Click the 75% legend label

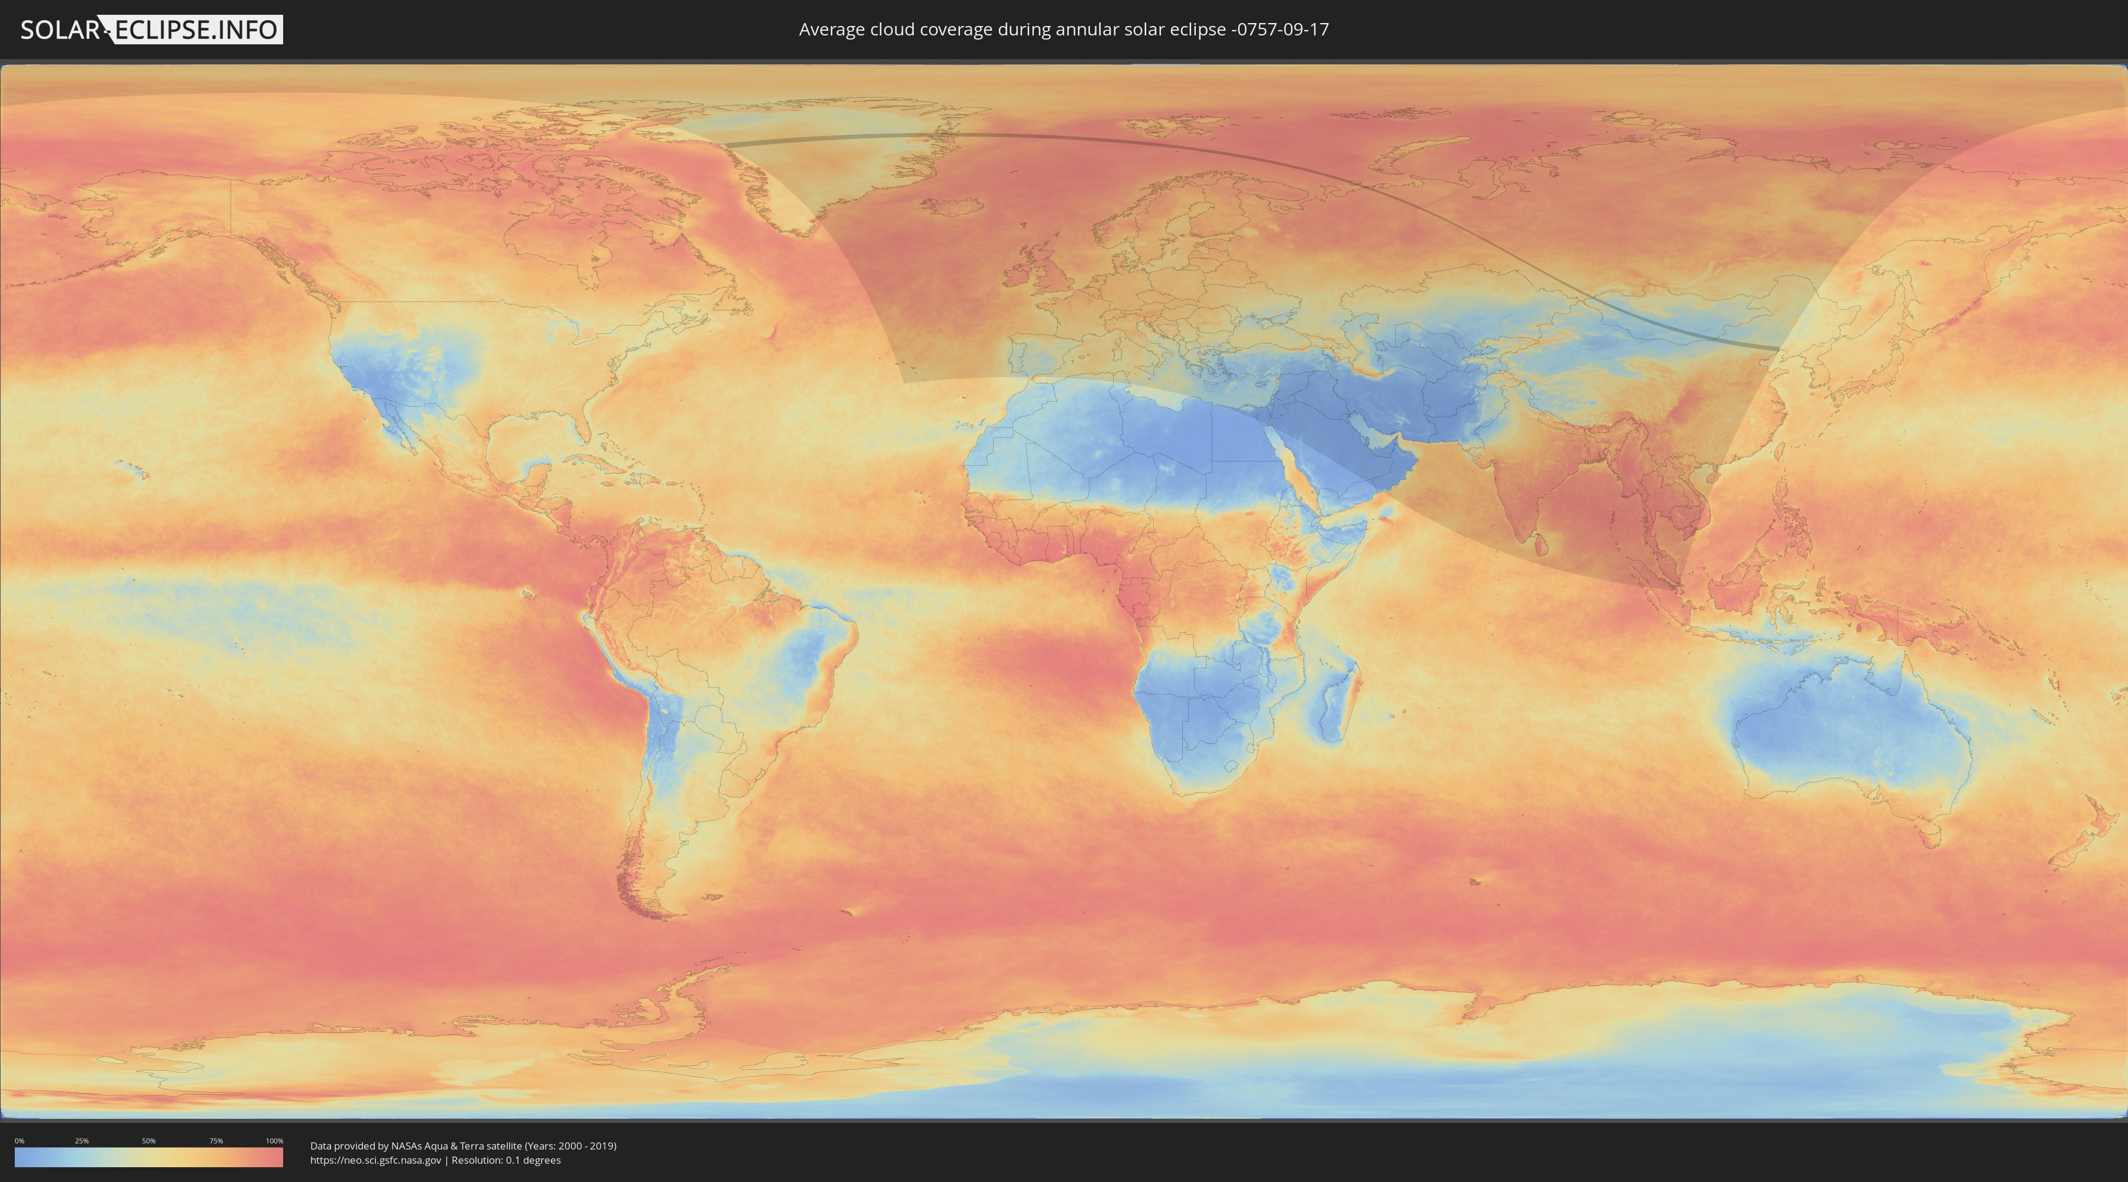coord(216,1141)
